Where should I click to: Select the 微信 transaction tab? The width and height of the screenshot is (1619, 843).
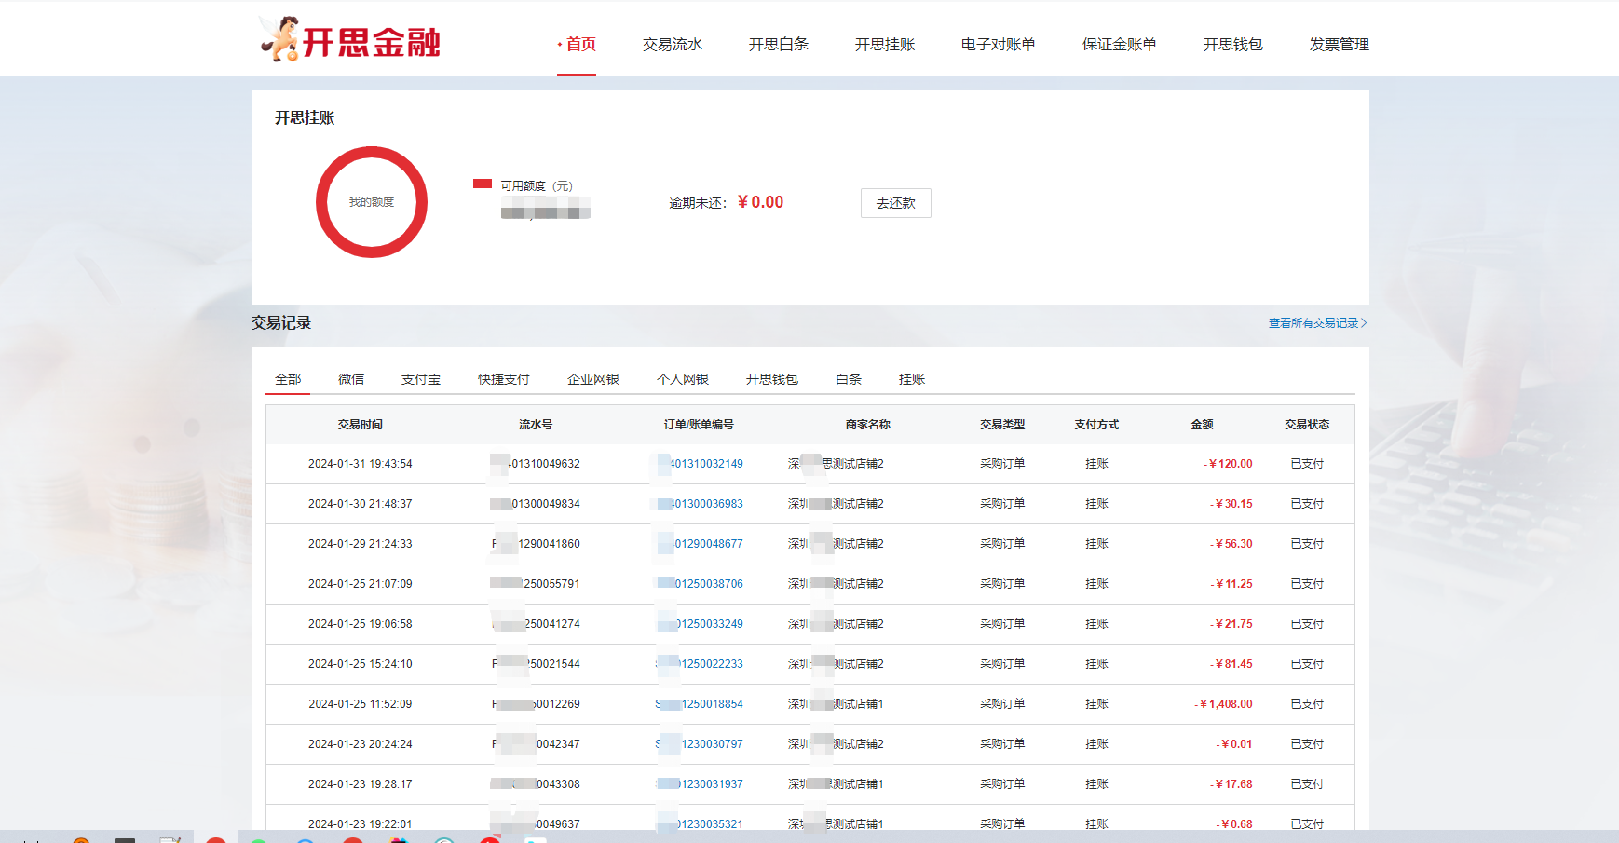coord(351,379)
